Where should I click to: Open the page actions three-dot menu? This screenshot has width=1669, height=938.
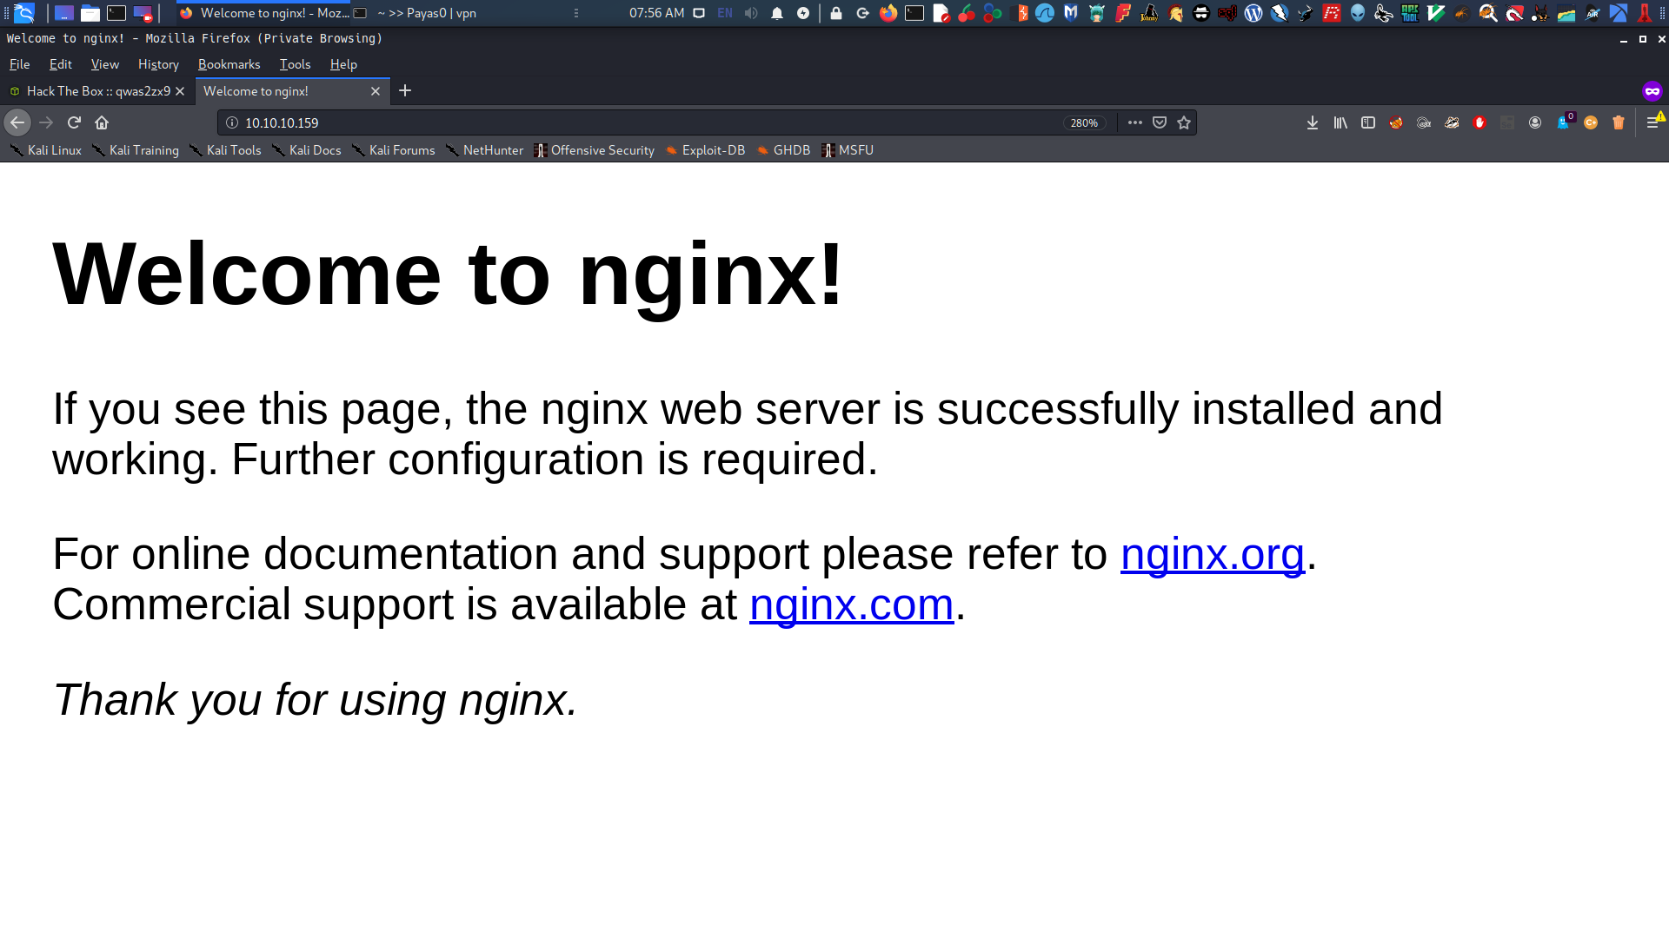[1134, 122]
